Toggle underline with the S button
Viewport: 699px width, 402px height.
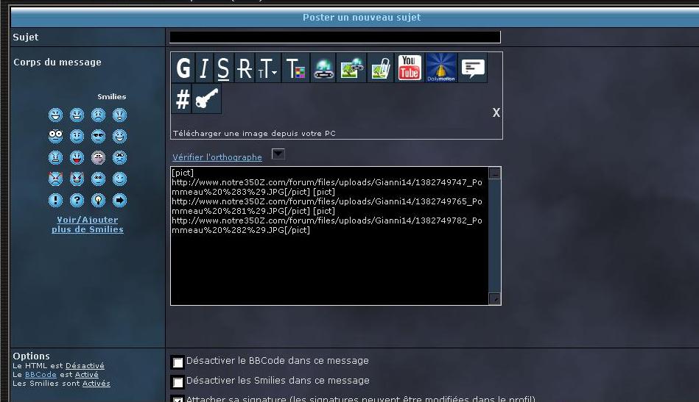click(223, 68)
